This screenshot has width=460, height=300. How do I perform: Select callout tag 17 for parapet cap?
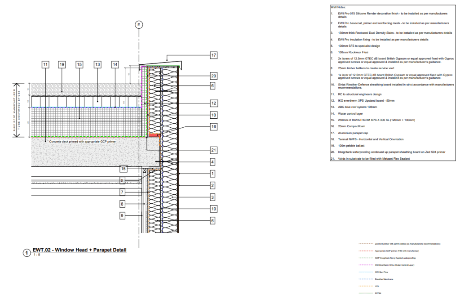point(213,55)
